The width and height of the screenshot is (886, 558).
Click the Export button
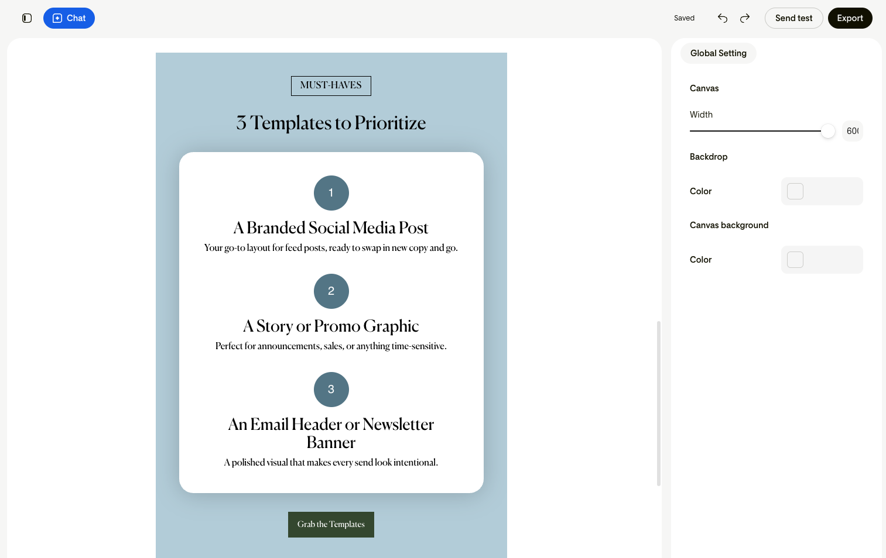[x=850, y=18]
